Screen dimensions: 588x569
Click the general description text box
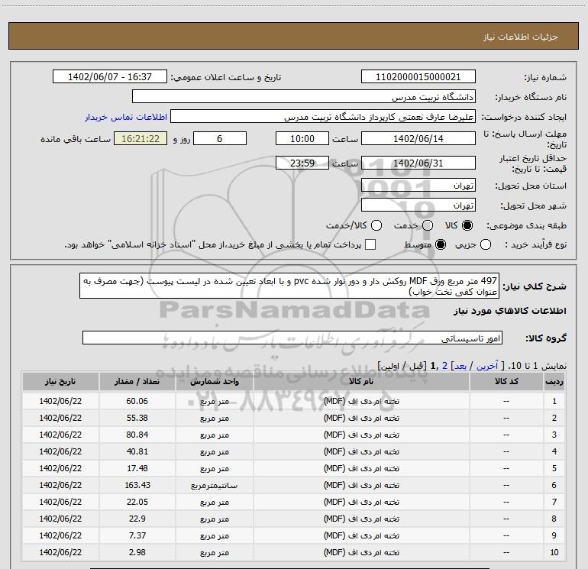coord(289,286)
